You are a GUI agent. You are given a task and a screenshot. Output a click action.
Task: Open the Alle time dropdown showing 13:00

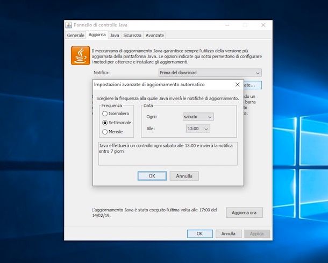tap(198, 129)
